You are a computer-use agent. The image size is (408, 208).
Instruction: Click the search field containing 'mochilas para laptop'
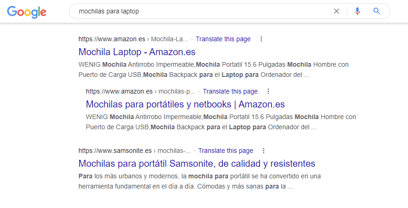click(x=200, y=11)
